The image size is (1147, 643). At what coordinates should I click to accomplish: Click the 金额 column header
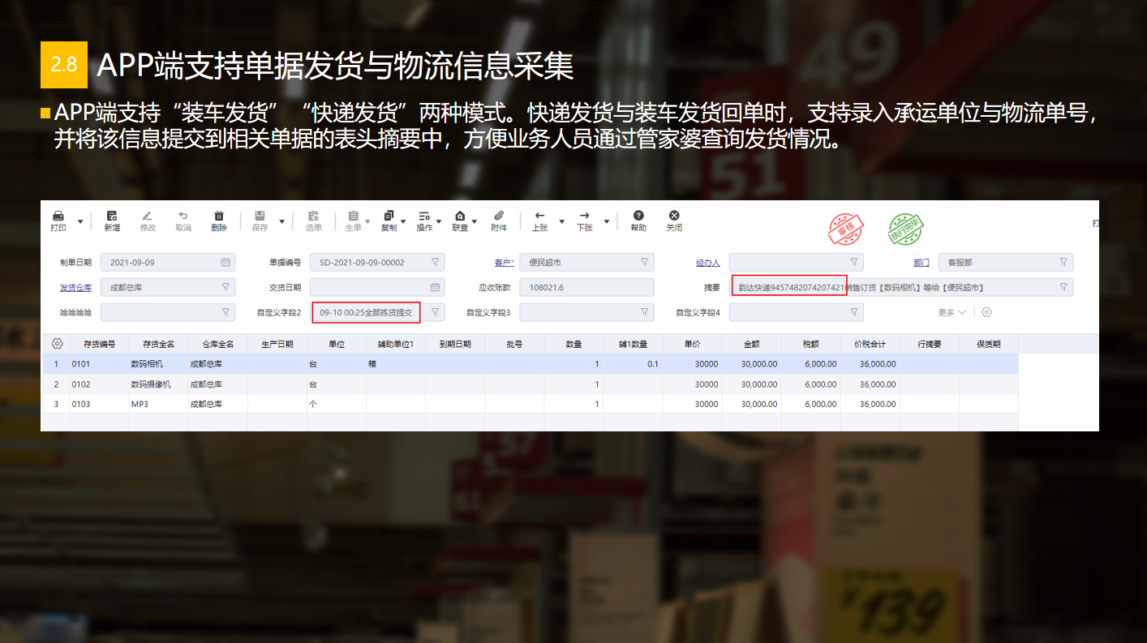[x=751, y=344]
